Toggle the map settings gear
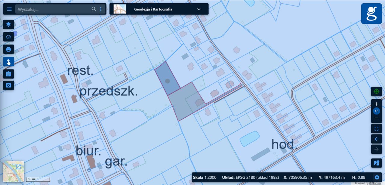Image resolution: width=385 pixels, height=185 pixels. pyautogui.click(x=377, y=177)
